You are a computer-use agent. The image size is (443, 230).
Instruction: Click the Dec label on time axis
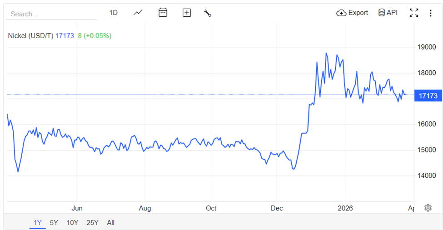[x=277, y=208]
